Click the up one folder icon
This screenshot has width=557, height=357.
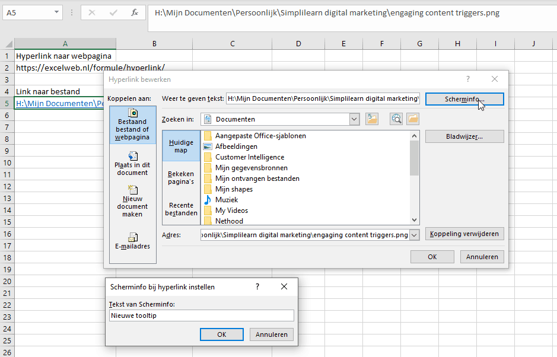coord(372,119)
